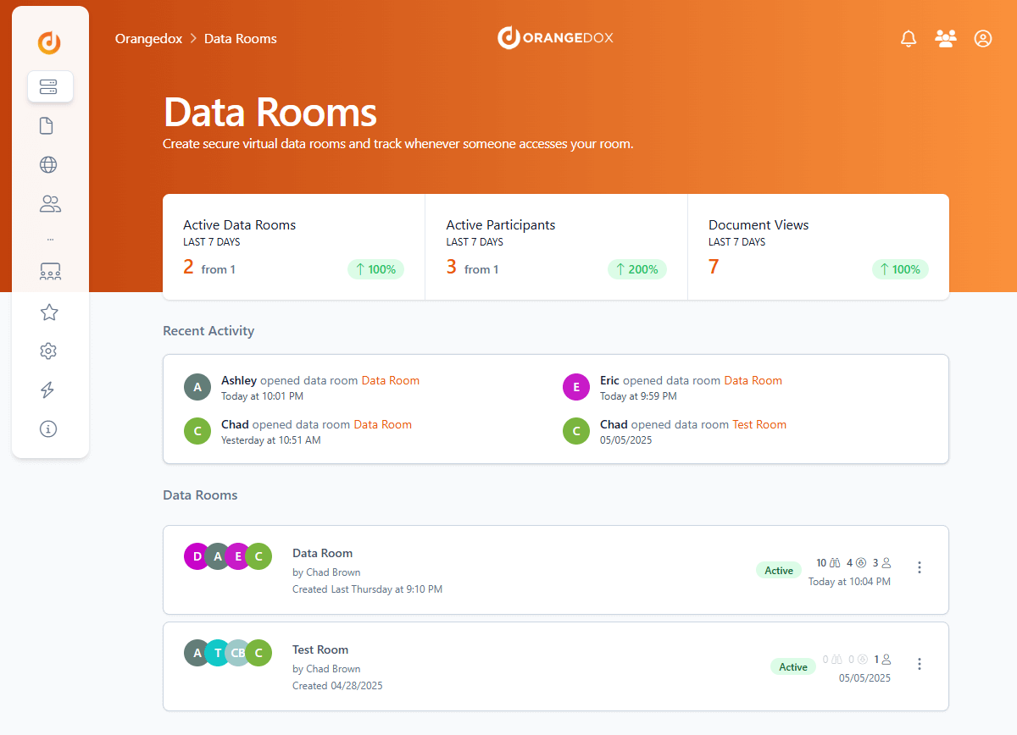Click the 10 views count on Data Room
Screen dimensions: 1017x735
[828, 562]
